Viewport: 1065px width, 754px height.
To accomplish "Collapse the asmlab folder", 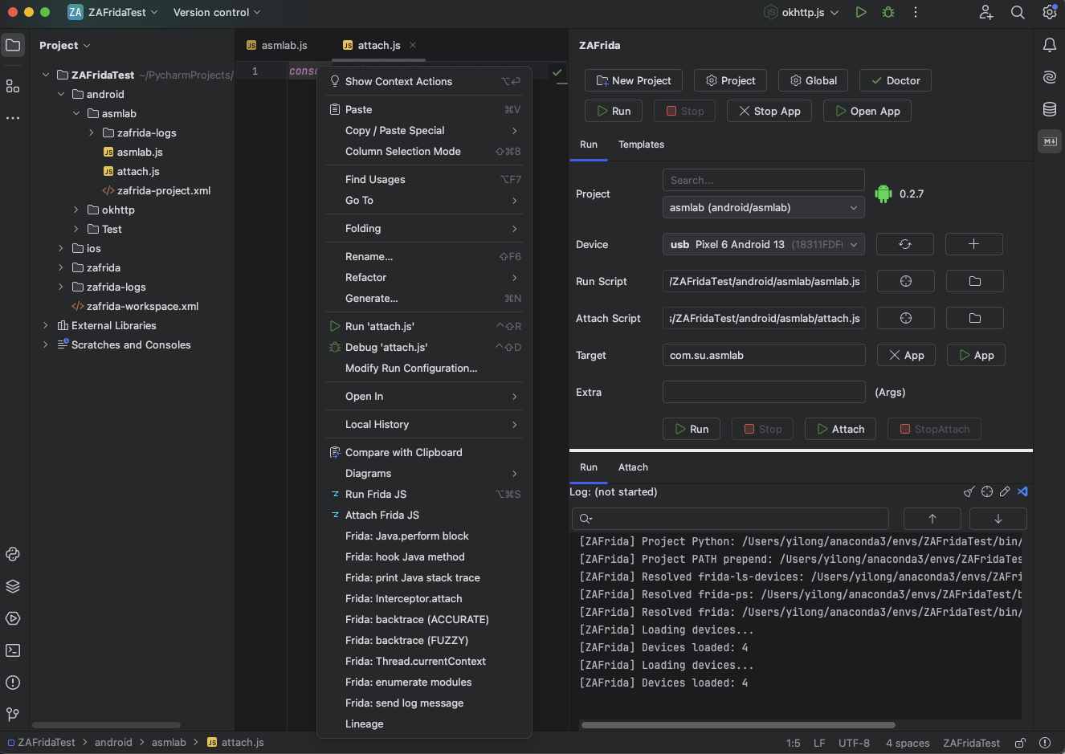I will pos(76,113).
